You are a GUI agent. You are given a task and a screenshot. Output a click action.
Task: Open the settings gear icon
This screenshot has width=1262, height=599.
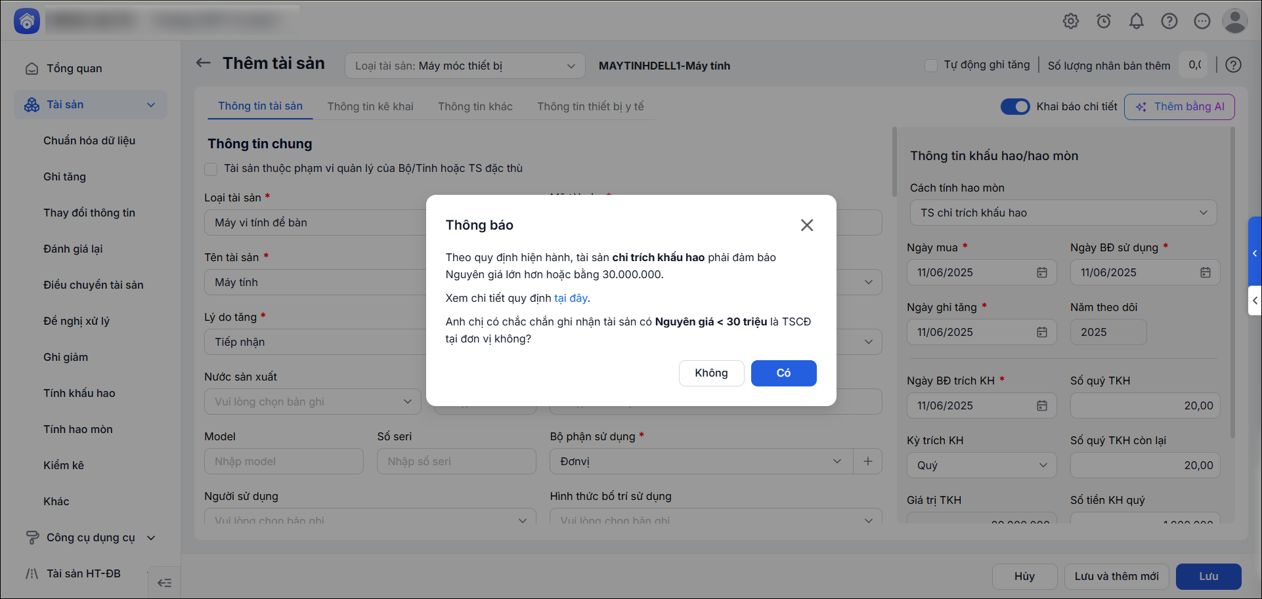[x=1071, y=21]
